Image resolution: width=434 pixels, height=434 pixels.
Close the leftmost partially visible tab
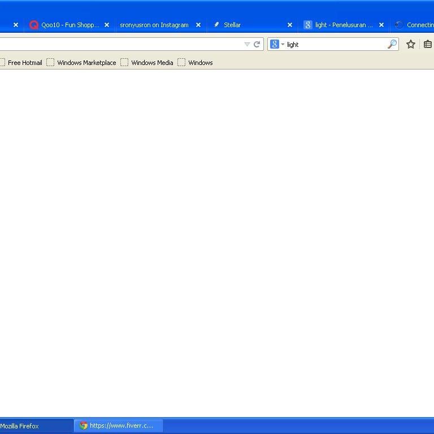[x=16, y=25]
